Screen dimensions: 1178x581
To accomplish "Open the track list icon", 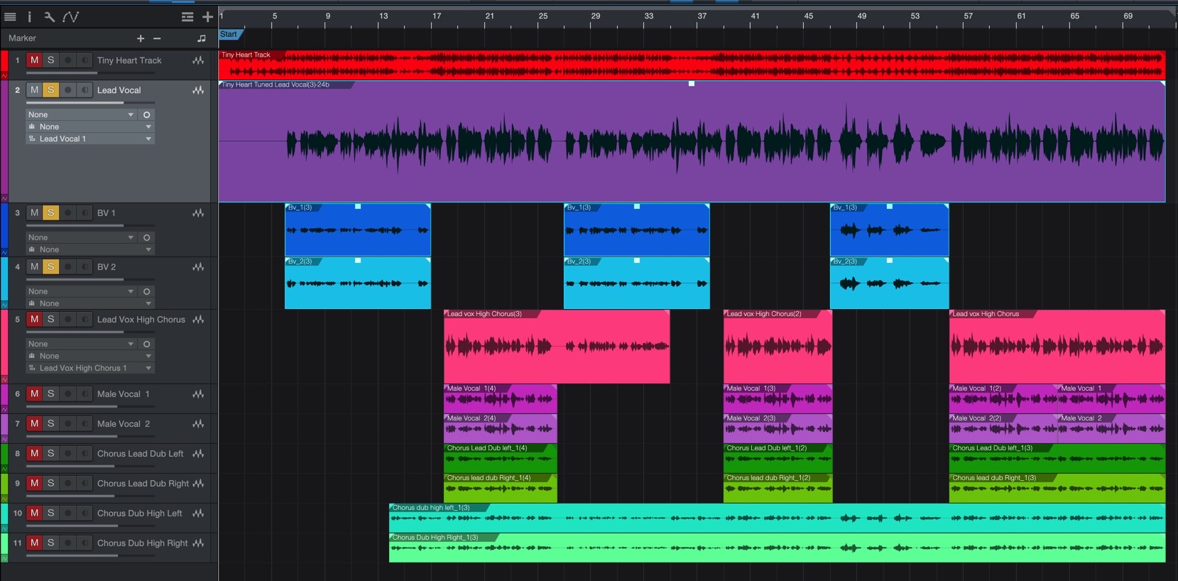I will tap(10, 16).
